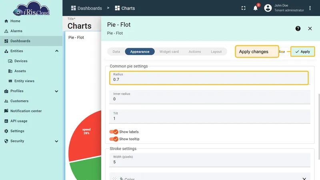Focus the Inner radius input field
Image resolution: width=320 pixels, height=180 pixels.
pos(210,97)
